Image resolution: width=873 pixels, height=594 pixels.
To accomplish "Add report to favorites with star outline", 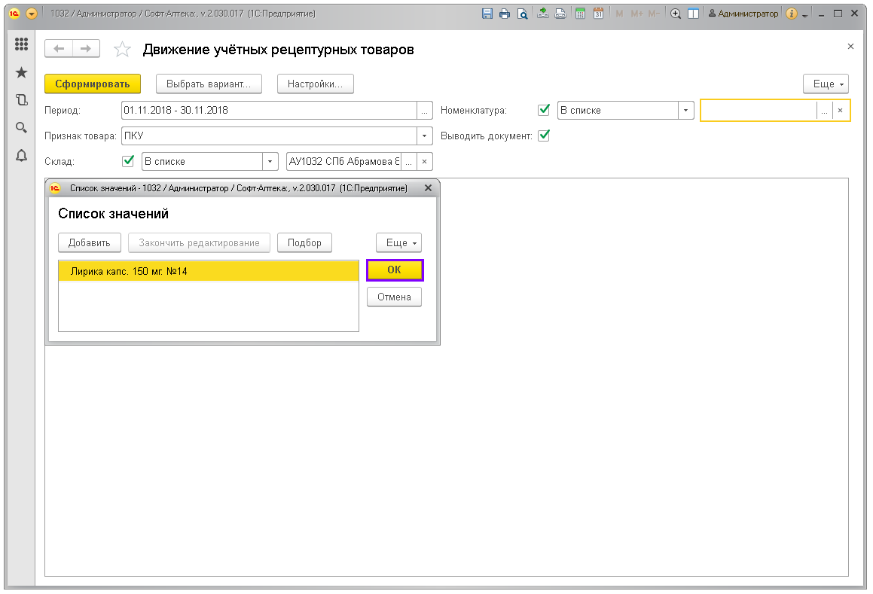I will pos(122,50).
